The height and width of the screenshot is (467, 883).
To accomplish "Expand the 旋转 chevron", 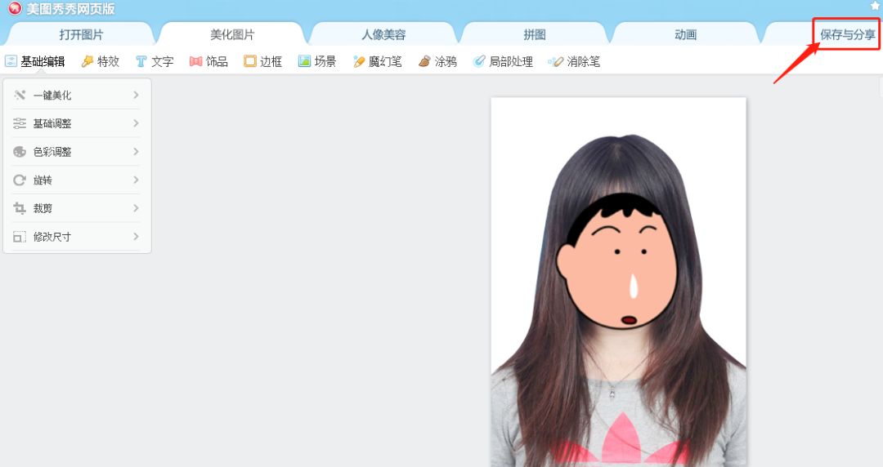I will pyautogui.click(x=136, y=180).
